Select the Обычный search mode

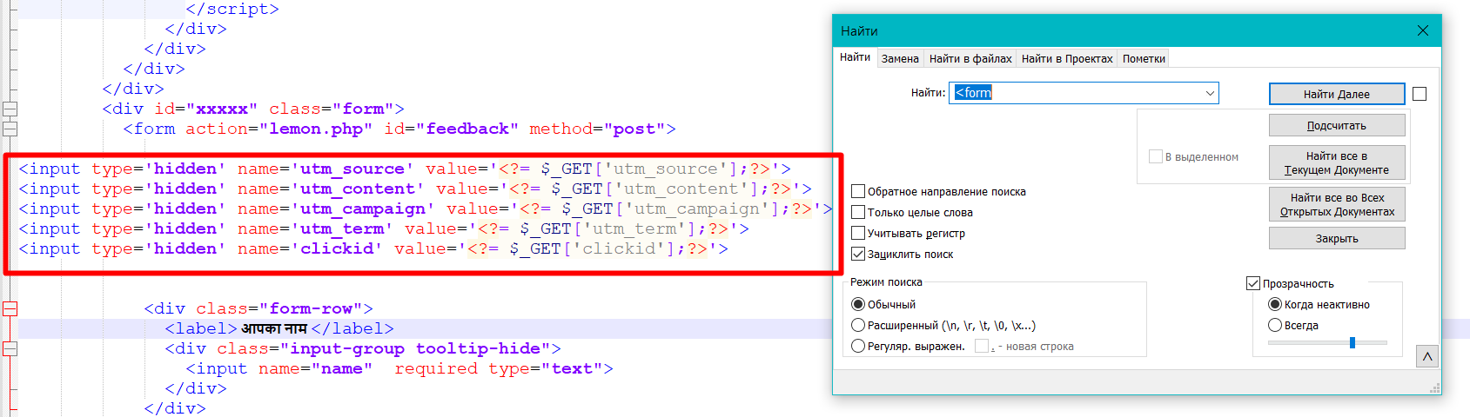858,304
